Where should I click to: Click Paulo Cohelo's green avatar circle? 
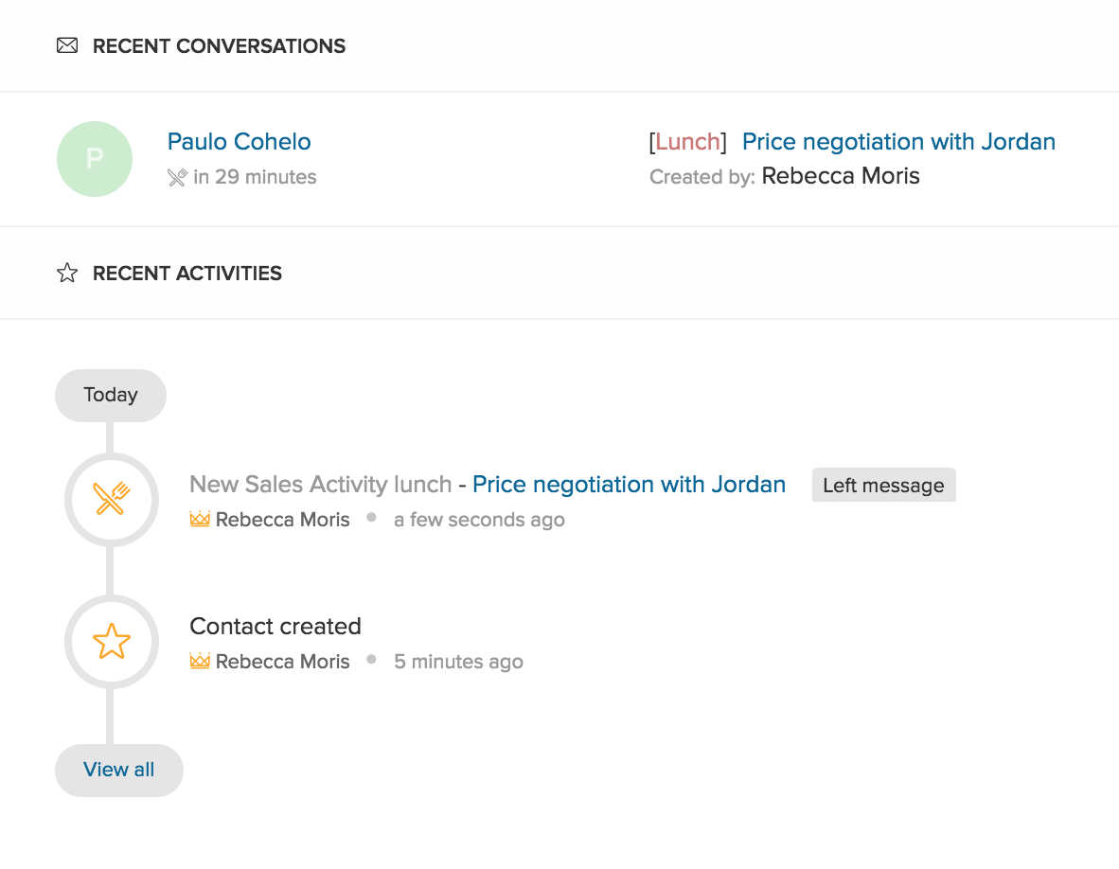tap(95, 159)
